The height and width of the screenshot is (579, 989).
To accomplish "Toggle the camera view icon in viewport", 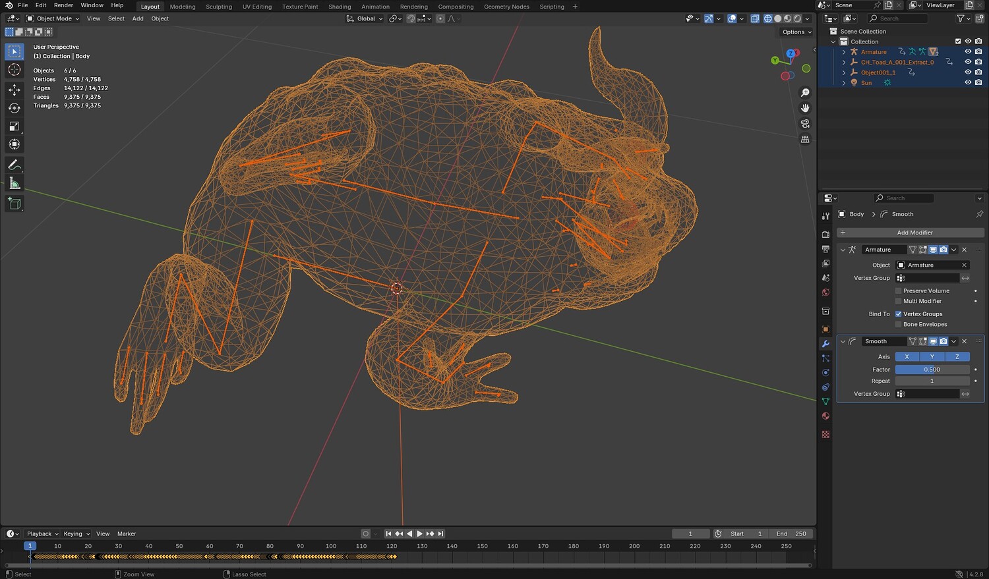I will (x=805, y=124).
